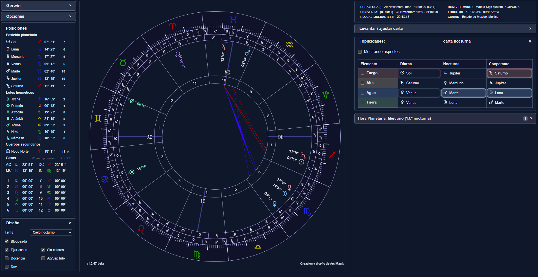Click the info icon beside Hora Planetaria
This screenshot has height=277, width=538.
pos(525,118)
